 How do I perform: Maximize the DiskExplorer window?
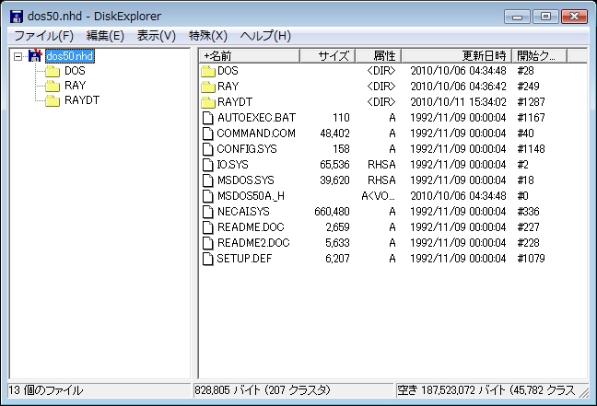tap(545, 17)
